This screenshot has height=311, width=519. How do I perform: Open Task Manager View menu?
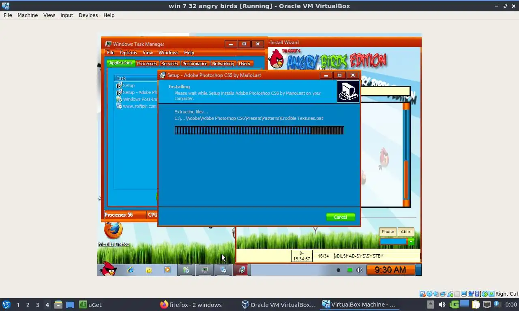click(x=148, y=53)
